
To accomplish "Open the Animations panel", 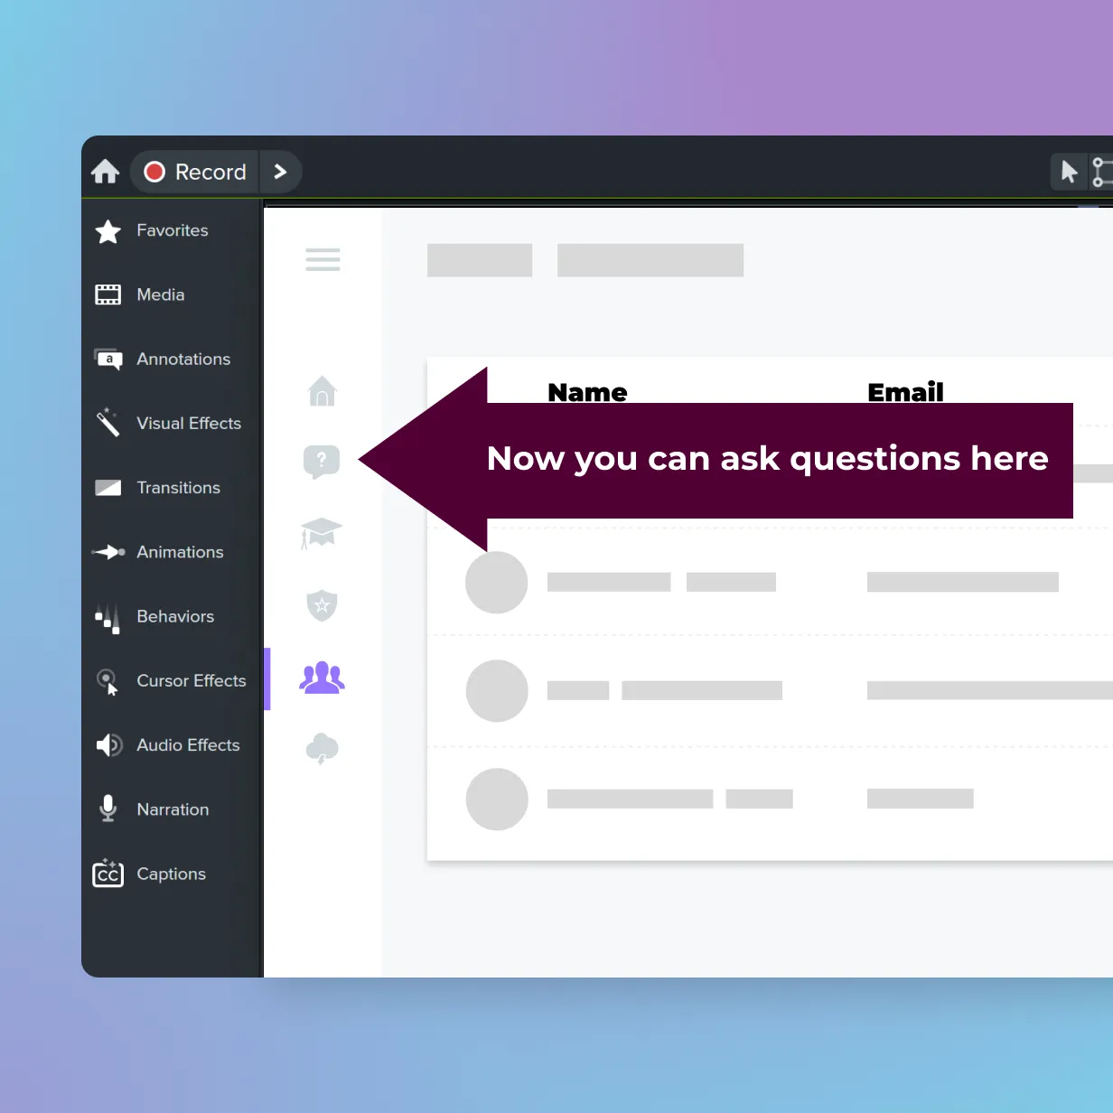I will 159,552.
